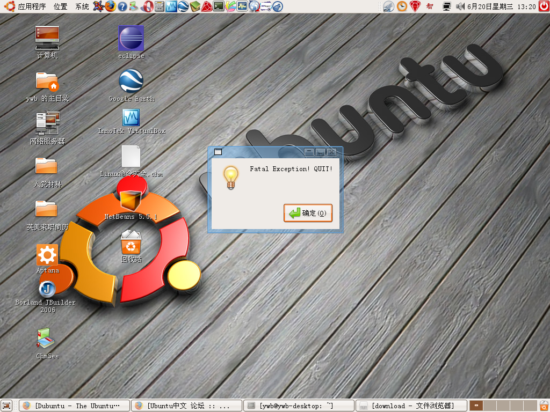
Task: Launch Google Earth from the top panel
Action: tap(183, 6)
